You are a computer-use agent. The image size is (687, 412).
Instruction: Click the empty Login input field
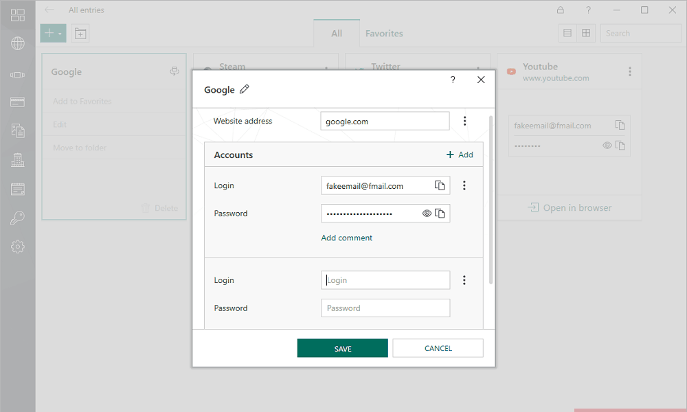coord(385,280)
